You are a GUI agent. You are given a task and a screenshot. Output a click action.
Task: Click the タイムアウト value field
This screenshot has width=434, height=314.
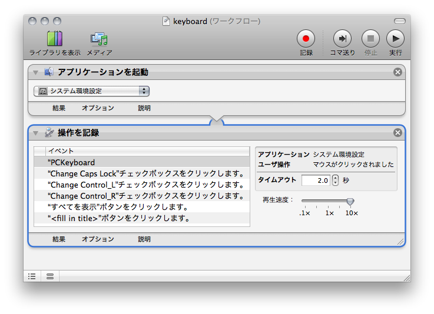click(316, 181)
